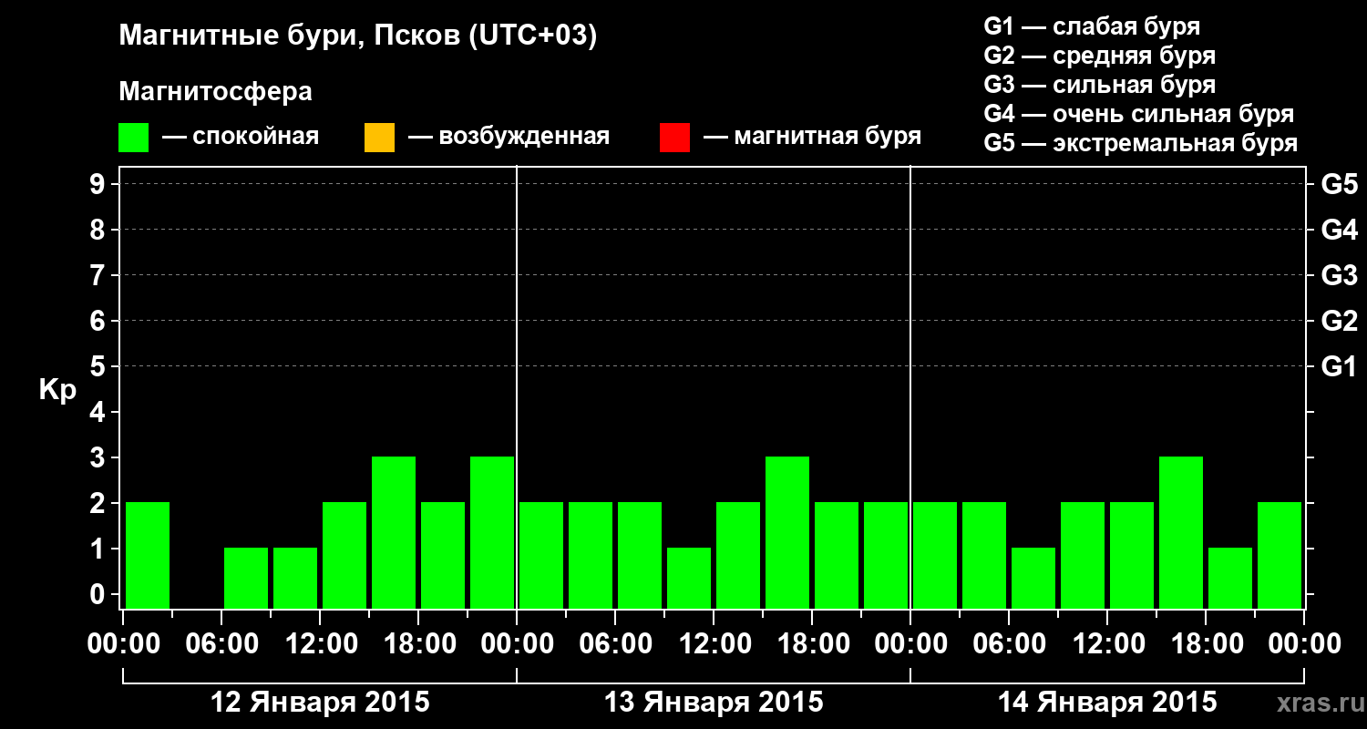Click the Kp 3 bar at 15:00 on 14 January
Viewport: 1367px width, 729px height.
pyautogui.click(x=1181, y=532)
